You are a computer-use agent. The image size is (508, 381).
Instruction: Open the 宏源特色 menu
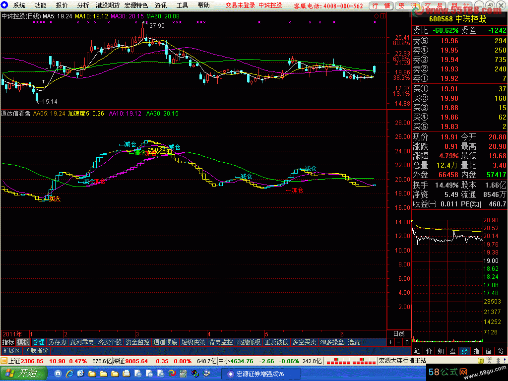[x=136, y=5]
